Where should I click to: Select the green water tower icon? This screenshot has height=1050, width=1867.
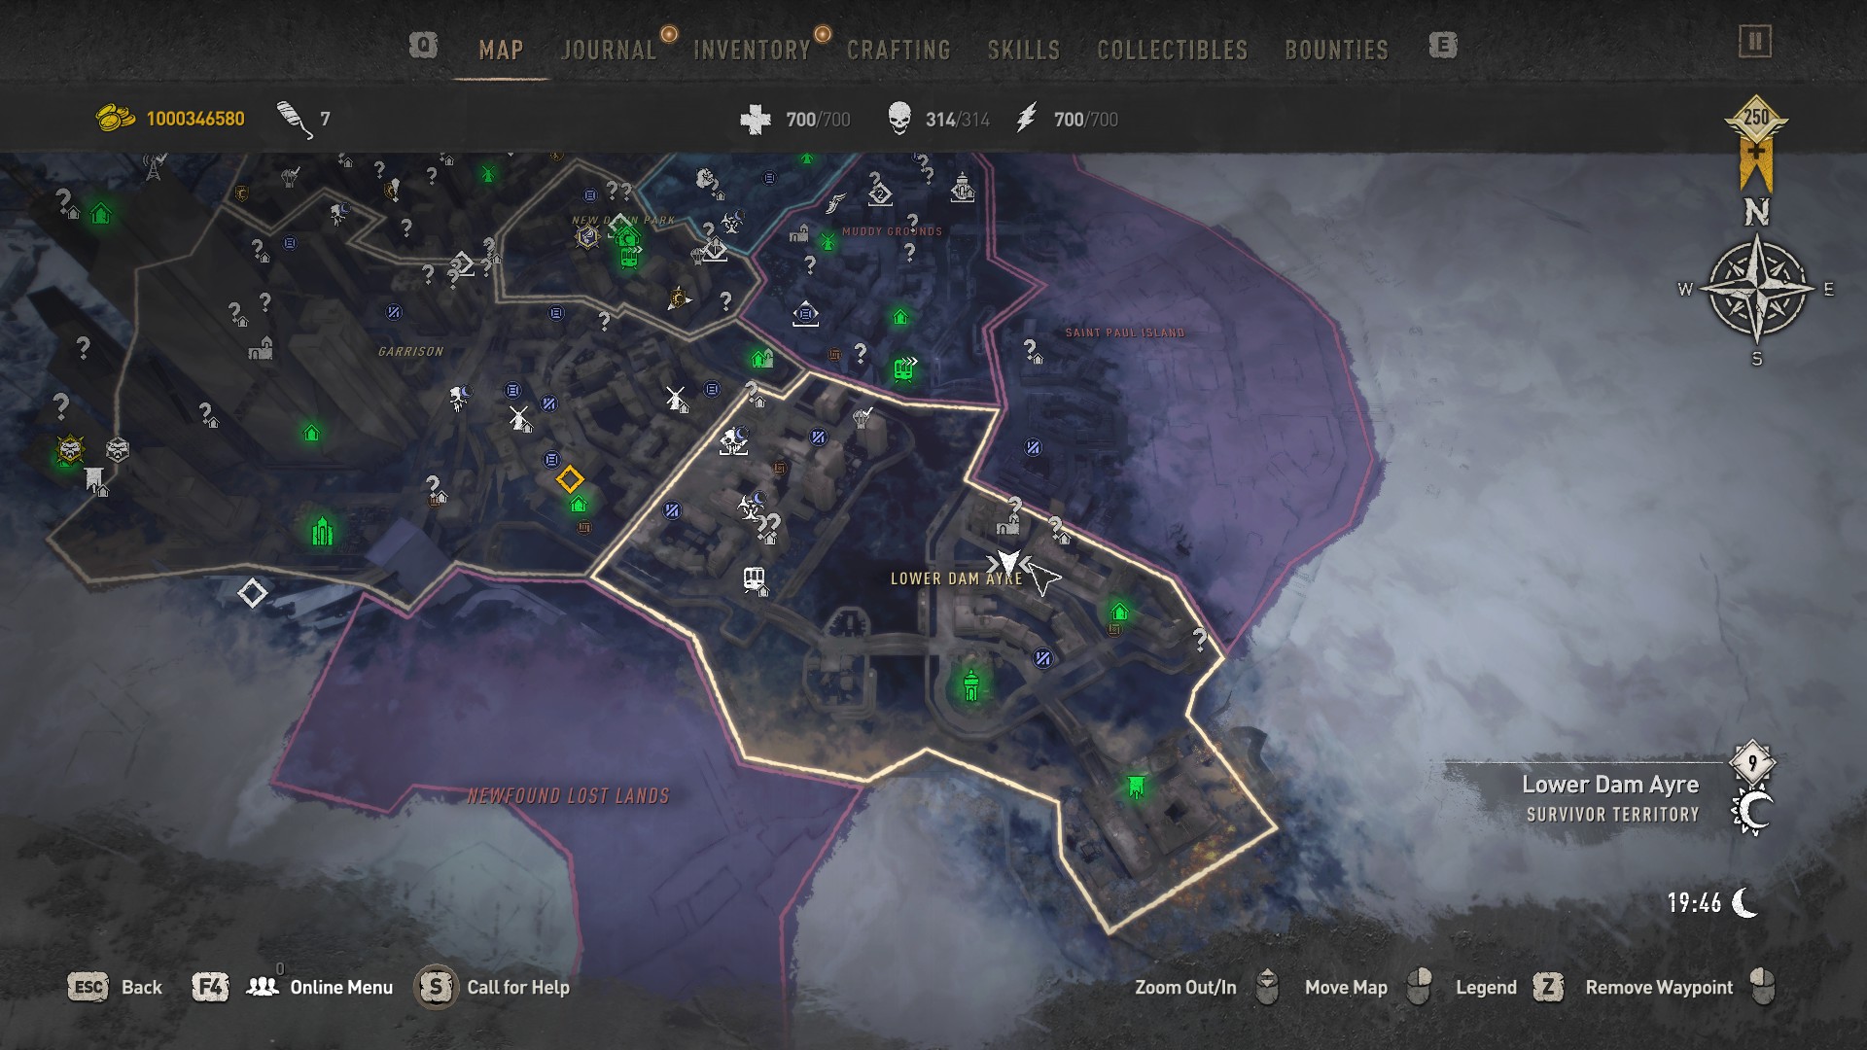tap(970, 684)
